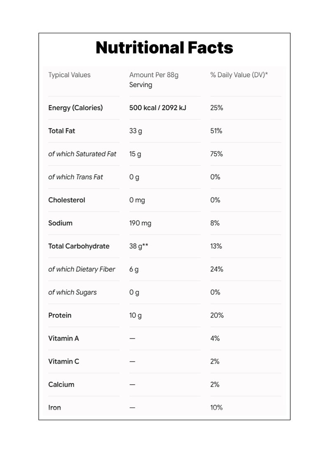This screenshot has height=453, width=329.
Task: Click the Amount Per 88g Serving header
Action: [x=154, y=80]
